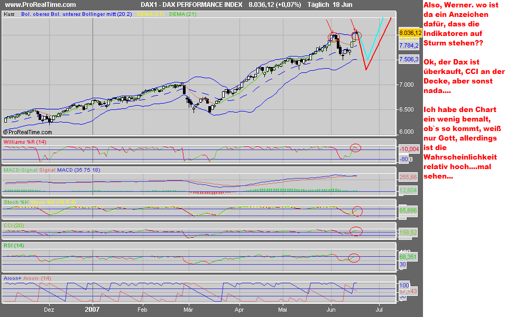506x317 pixels.
Task: Click the orange 8.036,12 price tag
Action: 410,33
